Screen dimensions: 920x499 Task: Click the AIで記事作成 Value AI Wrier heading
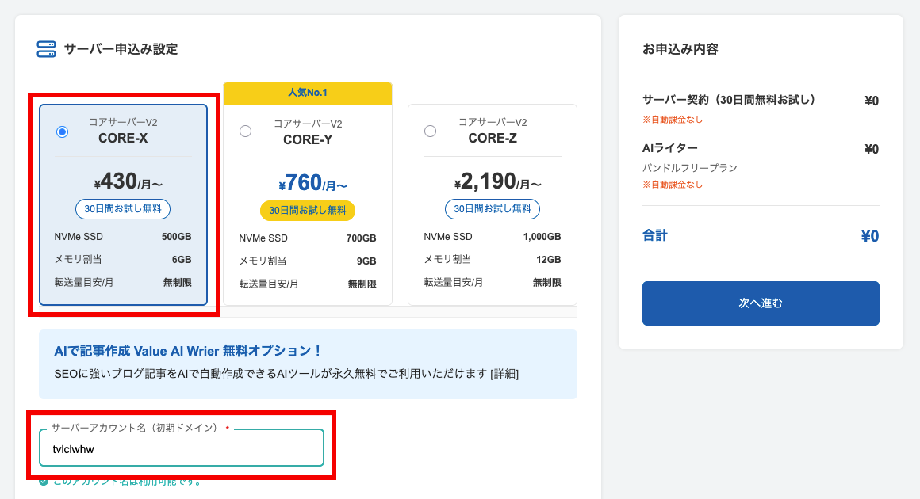coord(188,351)
